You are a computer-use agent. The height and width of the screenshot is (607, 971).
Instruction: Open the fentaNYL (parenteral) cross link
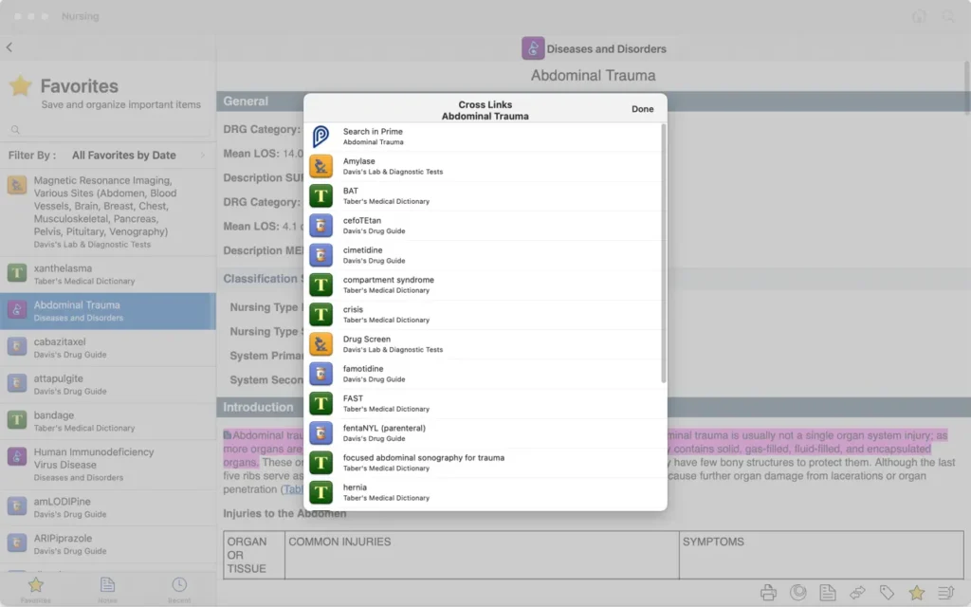485,432
